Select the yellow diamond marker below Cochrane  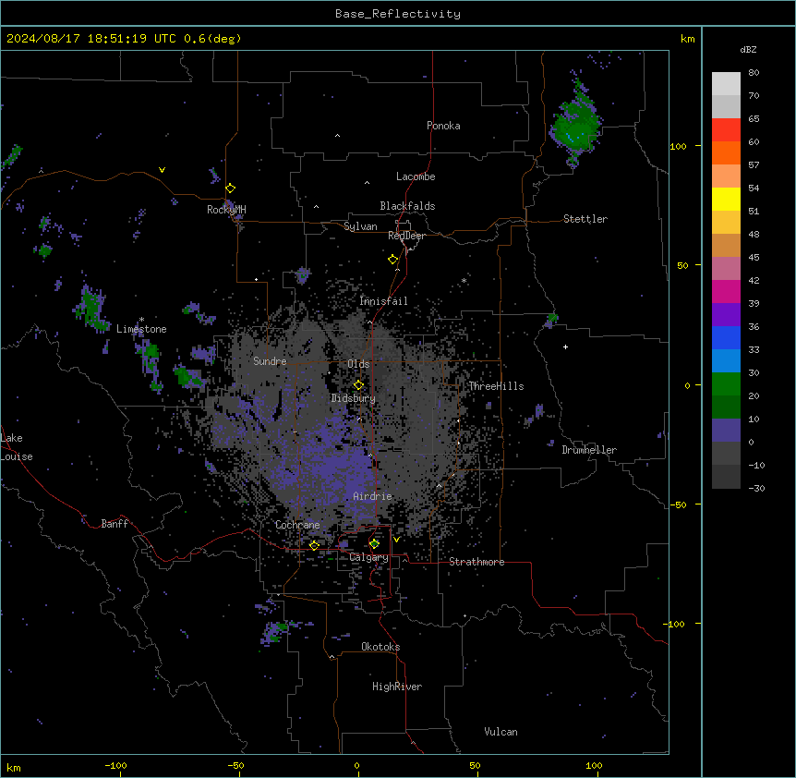pyautogui.click(x=314, y=545)
